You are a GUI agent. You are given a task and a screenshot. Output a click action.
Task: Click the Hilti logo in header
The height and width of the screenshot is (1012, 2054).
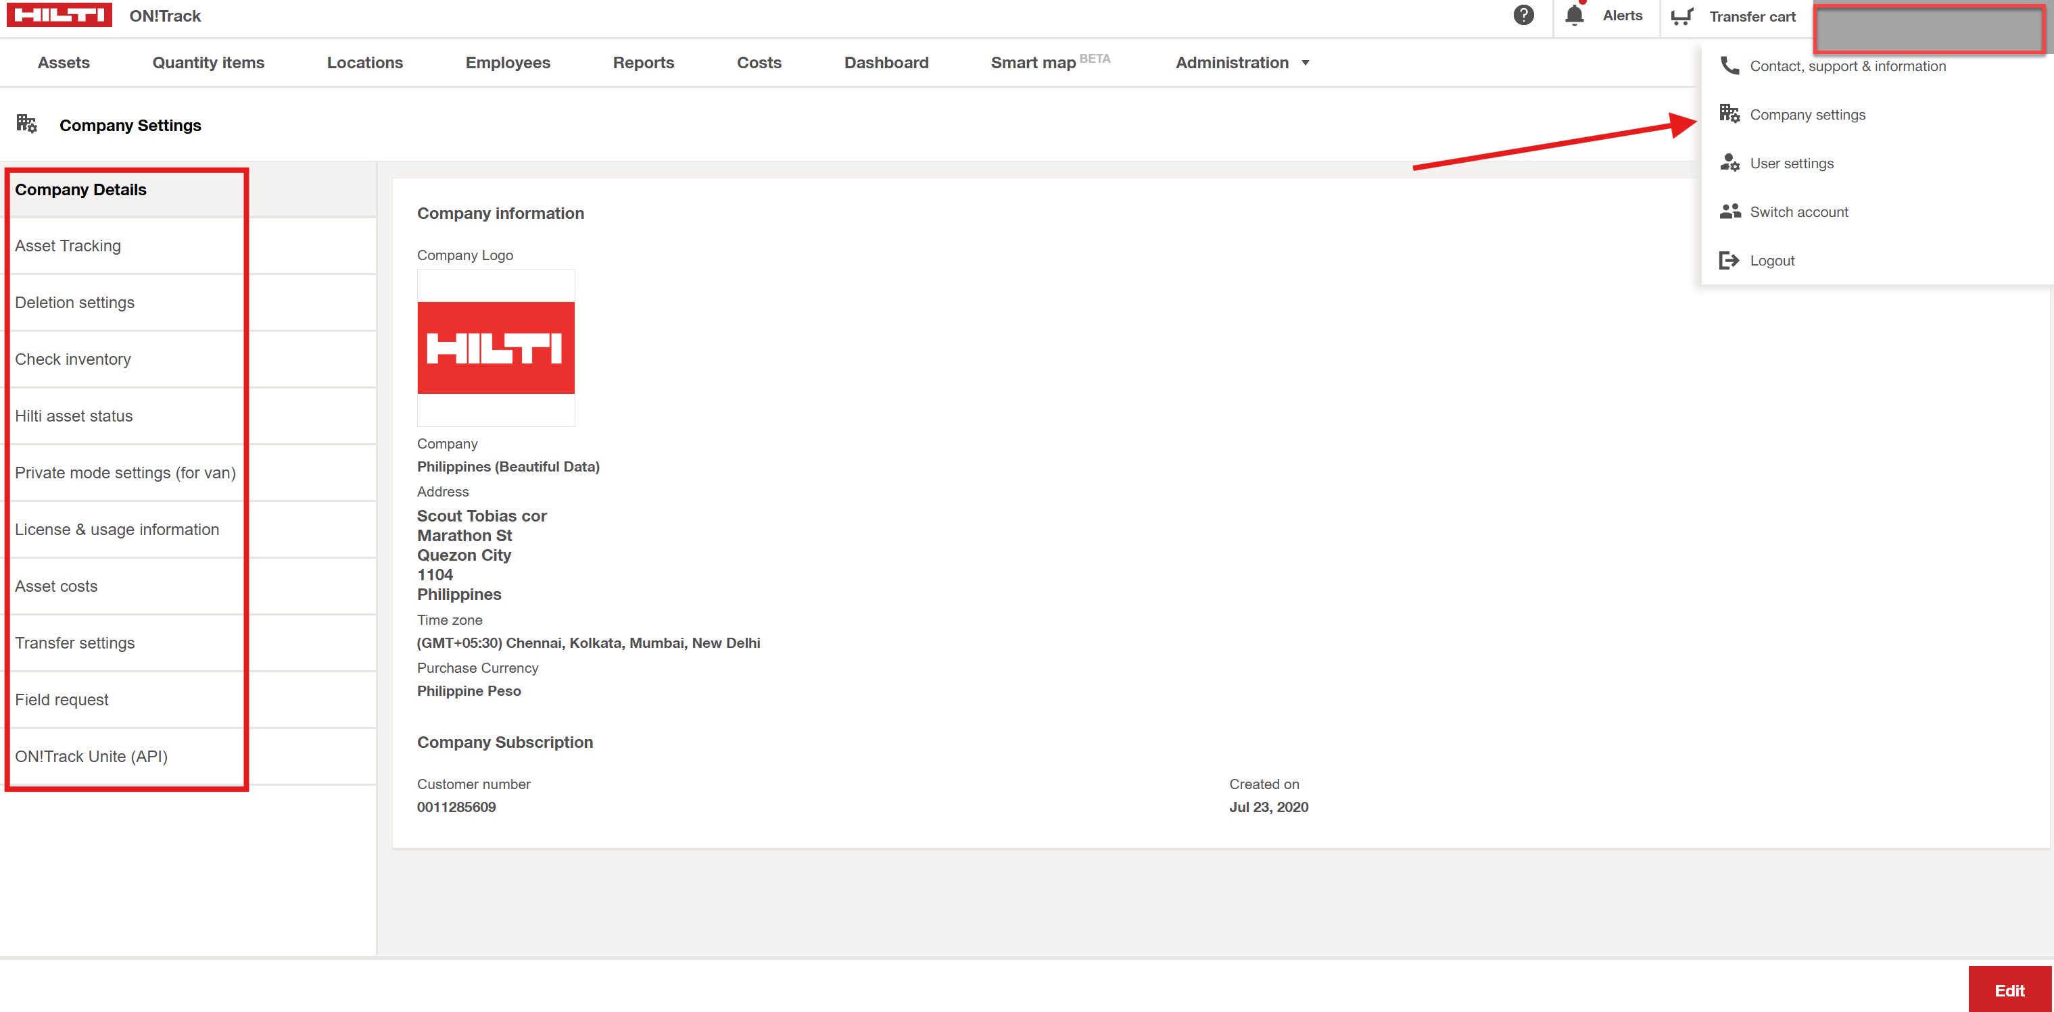pos(59,14)
